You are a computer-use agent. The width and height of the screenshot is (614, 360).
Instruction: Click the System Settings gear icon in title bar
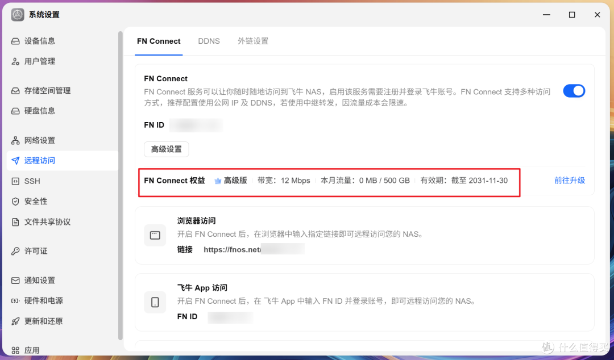click(x=18, y=15)
